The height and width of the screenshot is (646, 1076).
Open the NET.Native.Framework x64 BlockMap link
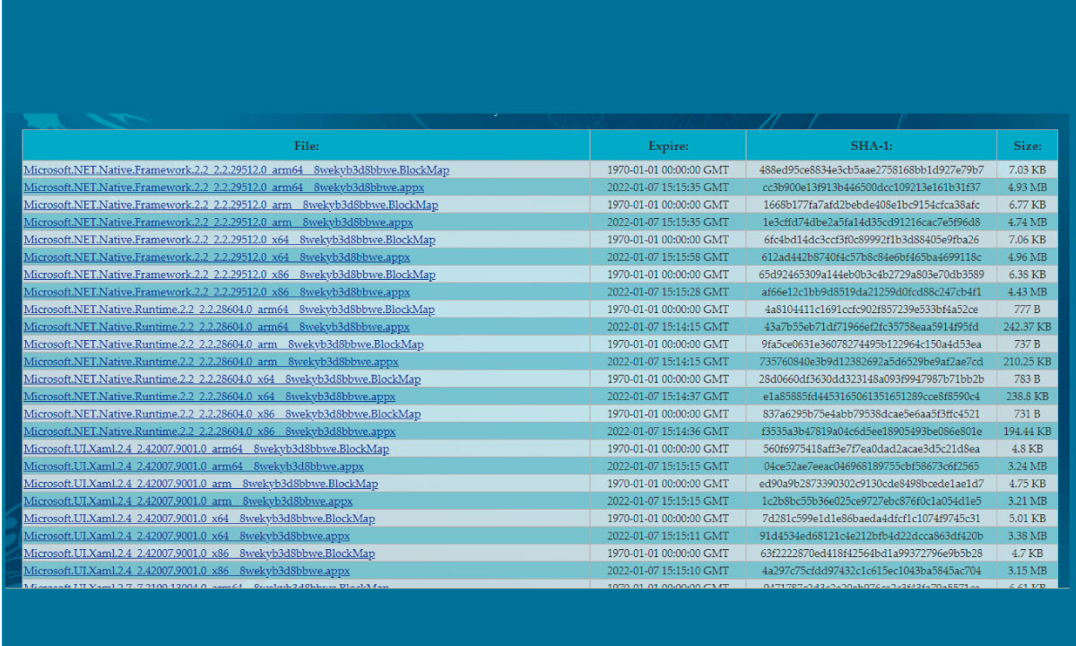pos(230,240)
